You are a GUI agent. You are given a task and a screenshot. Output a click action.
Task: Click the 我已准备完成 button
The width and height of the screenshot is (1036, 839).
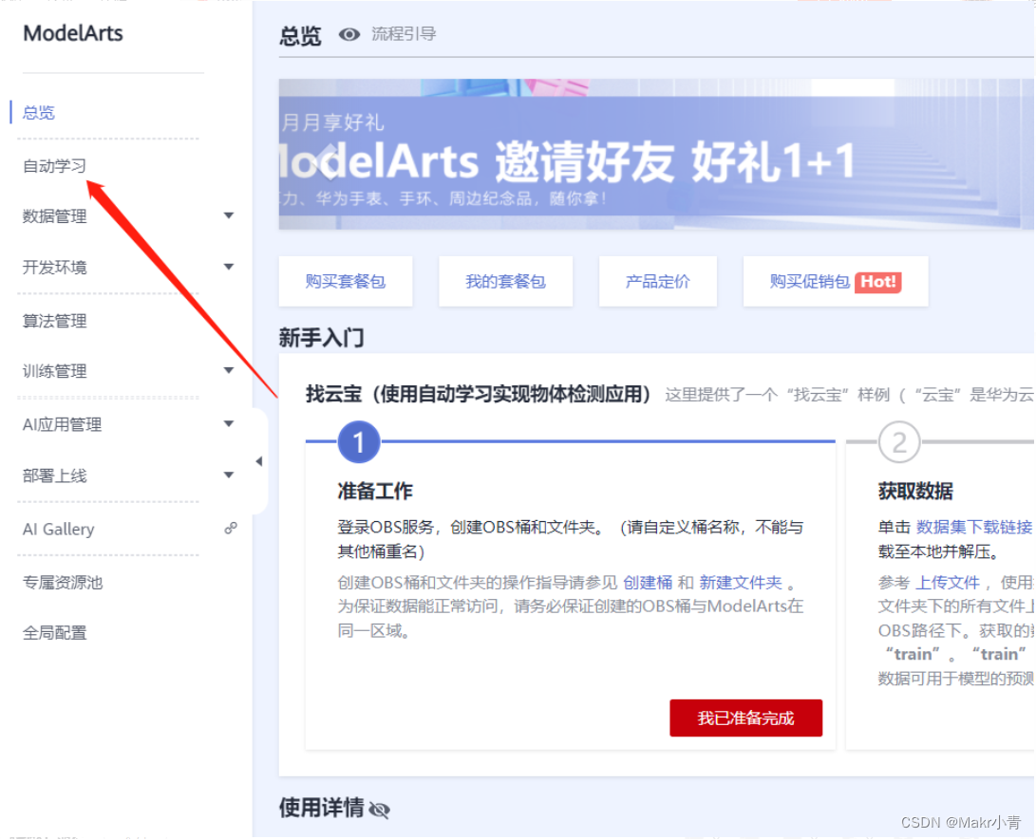pyautogui.click(x=746, y=718)
